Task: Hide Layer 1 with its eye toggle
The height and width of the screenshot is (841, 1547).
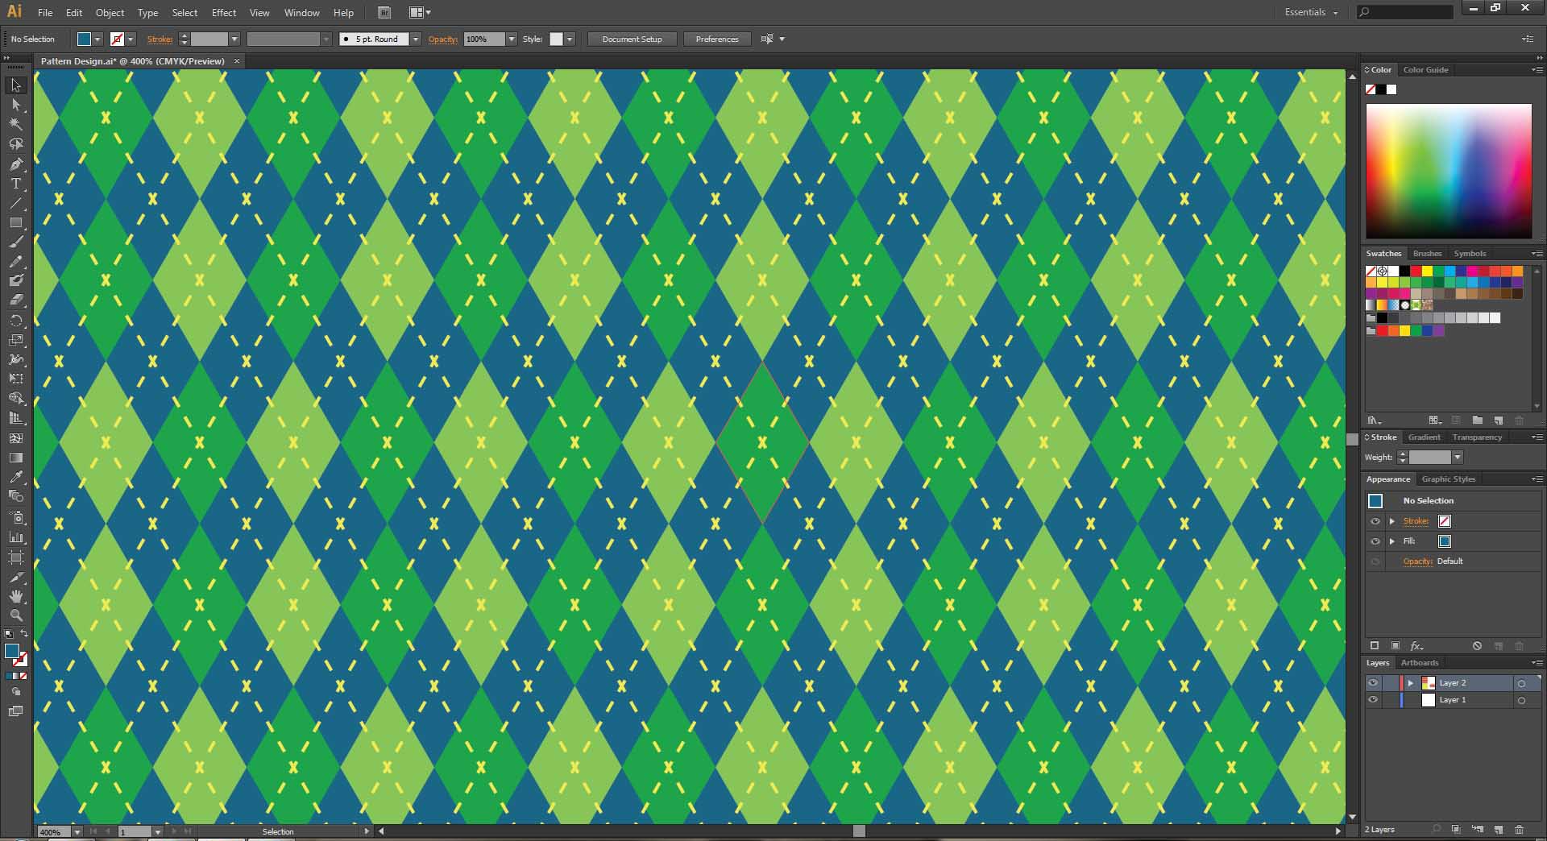Action: coord(1374,700)
